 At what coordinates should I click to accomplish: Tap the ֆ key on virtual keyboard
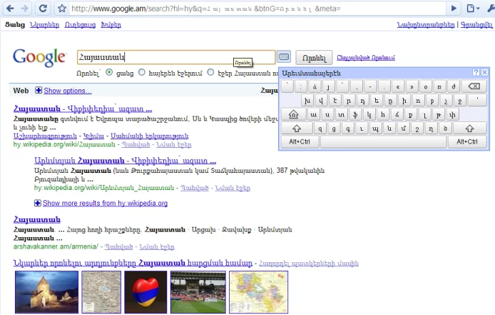[355, 114]
